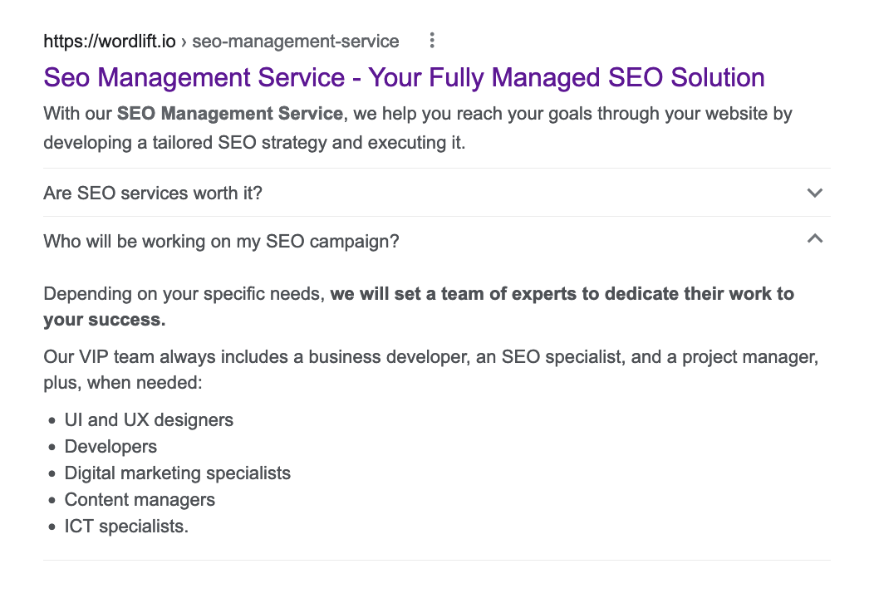Screen dimensions: 869x593
Task: Click the 'Our VIP team always includes' sentence
Action: [x=431, y=358]
